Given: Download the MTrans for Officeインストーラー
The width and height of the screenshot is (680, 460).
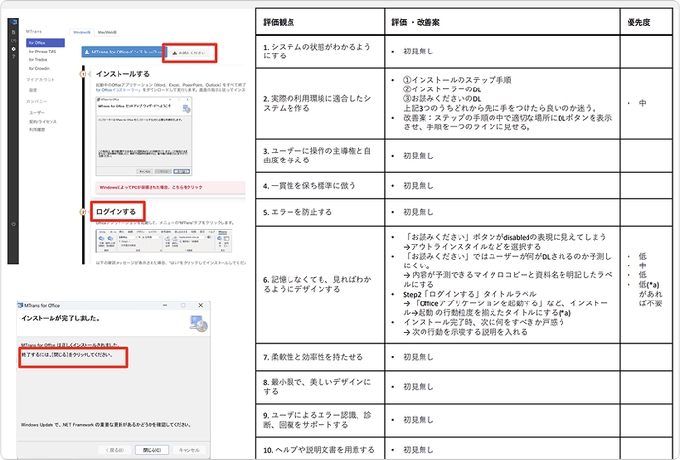Looking at the screenshot, I should point(120,51).
